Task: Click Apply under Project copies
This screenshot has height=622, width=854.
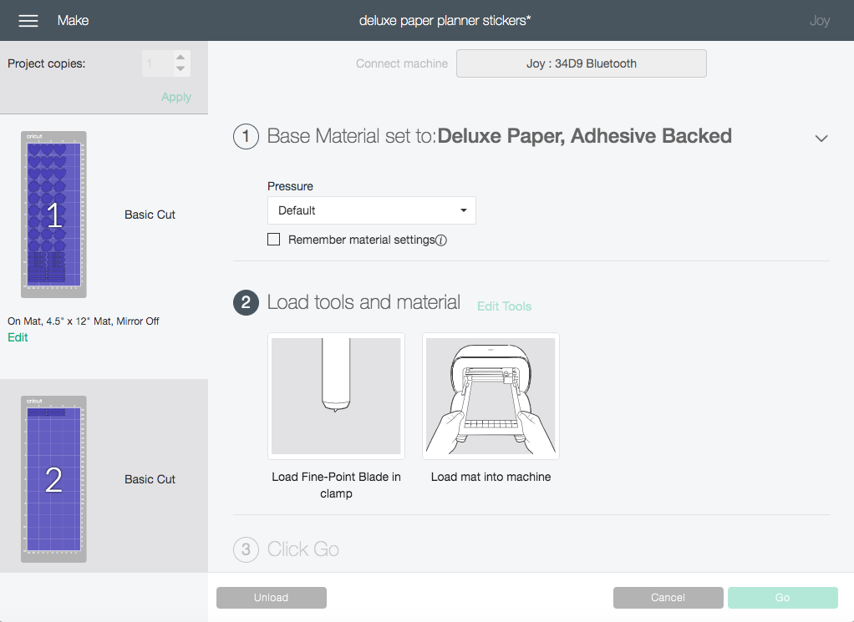Action: [x=176, y=97]
